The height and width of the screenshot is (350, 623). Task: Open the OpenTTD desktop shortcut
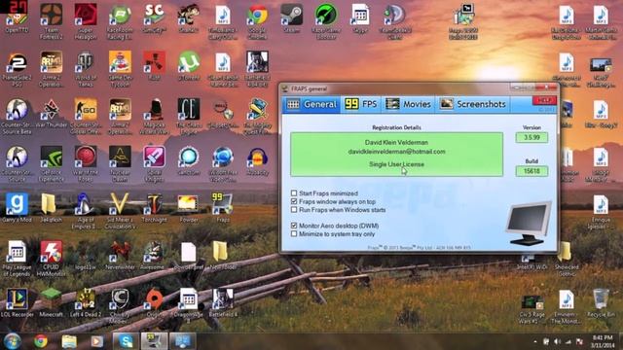17,17
